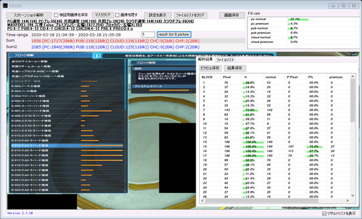Screen dimensions: 362x219
Task: Click Version 2.7.28 label
Action: 20,213
